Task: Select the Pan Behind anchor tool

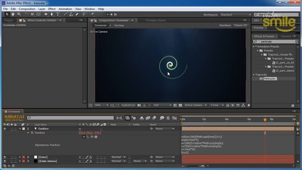Action: pos(39,14)
